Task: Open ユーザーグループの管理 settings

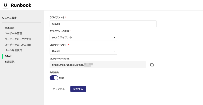Action: point(18,39)
